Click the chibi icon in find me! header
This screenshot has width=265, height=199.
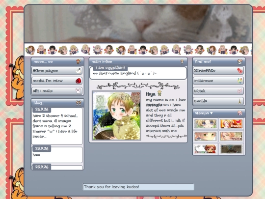[x=240, y=61]
